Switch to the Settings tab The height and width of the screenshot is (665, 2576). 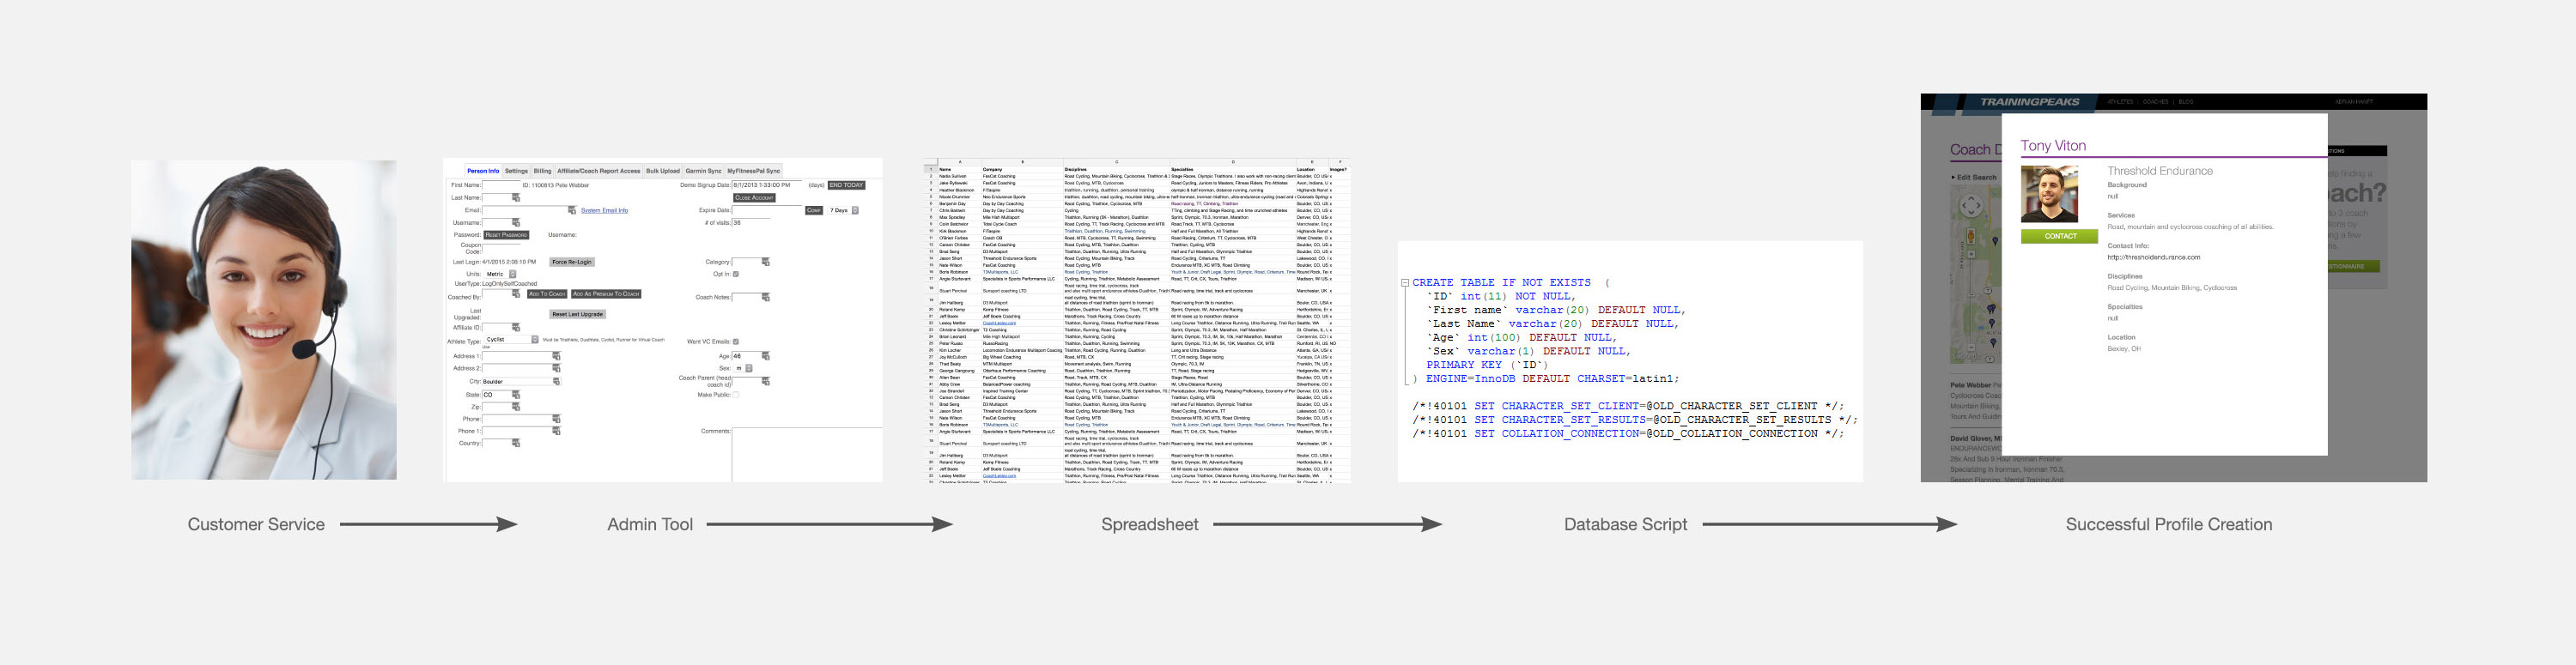(517, 171)
